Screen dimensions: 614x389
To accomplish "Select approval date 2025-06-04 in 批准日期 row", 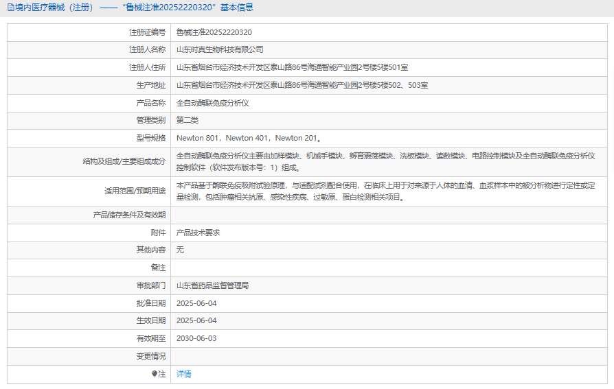I will [x=196, y=303].
